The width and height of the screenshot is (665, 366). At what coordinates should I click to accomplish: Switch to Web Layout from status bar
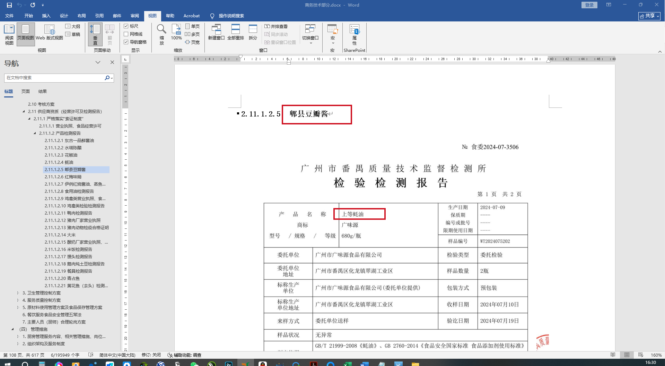point(640,355)
